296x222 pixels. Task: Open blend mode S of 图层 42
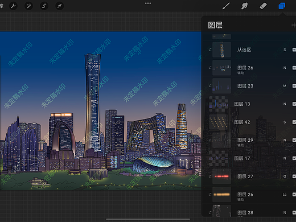click(x=285, y=122)
